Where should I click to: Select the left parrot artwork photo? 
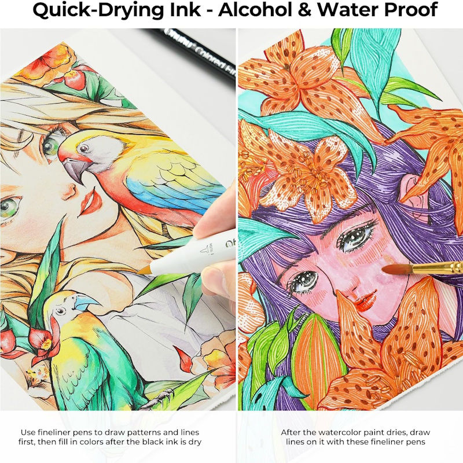(x=118, y=219)
